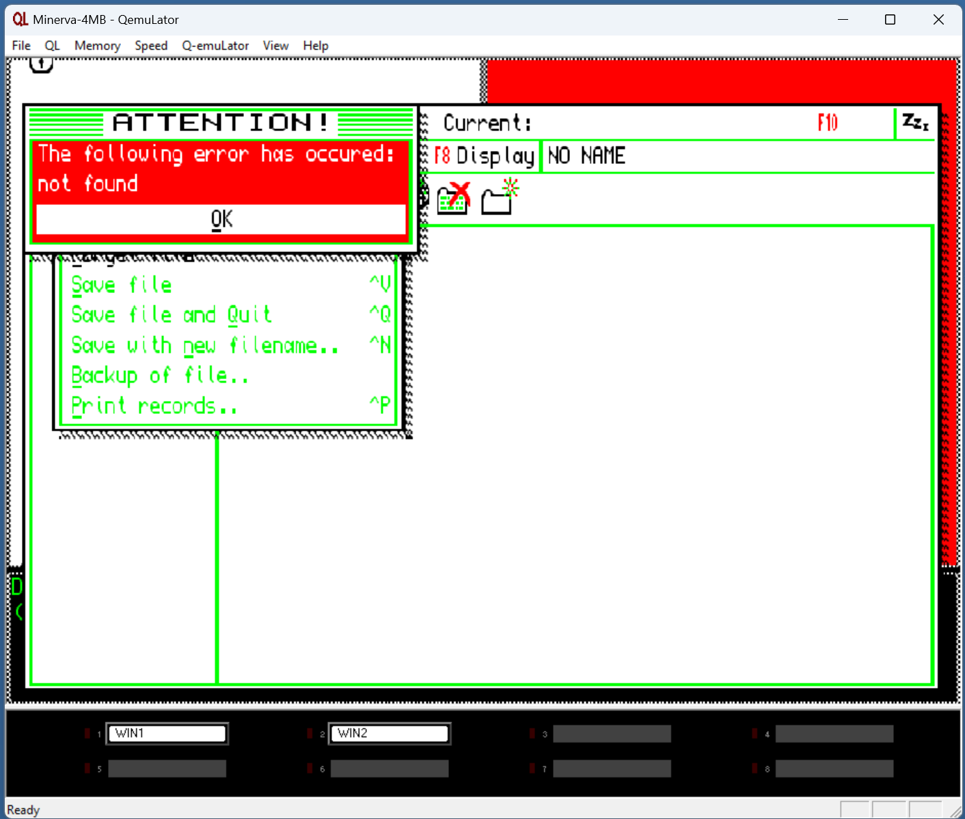Click the new folder icon with sparkle
The height and width of the screenshot is (819, 965).
click(500, 197)
